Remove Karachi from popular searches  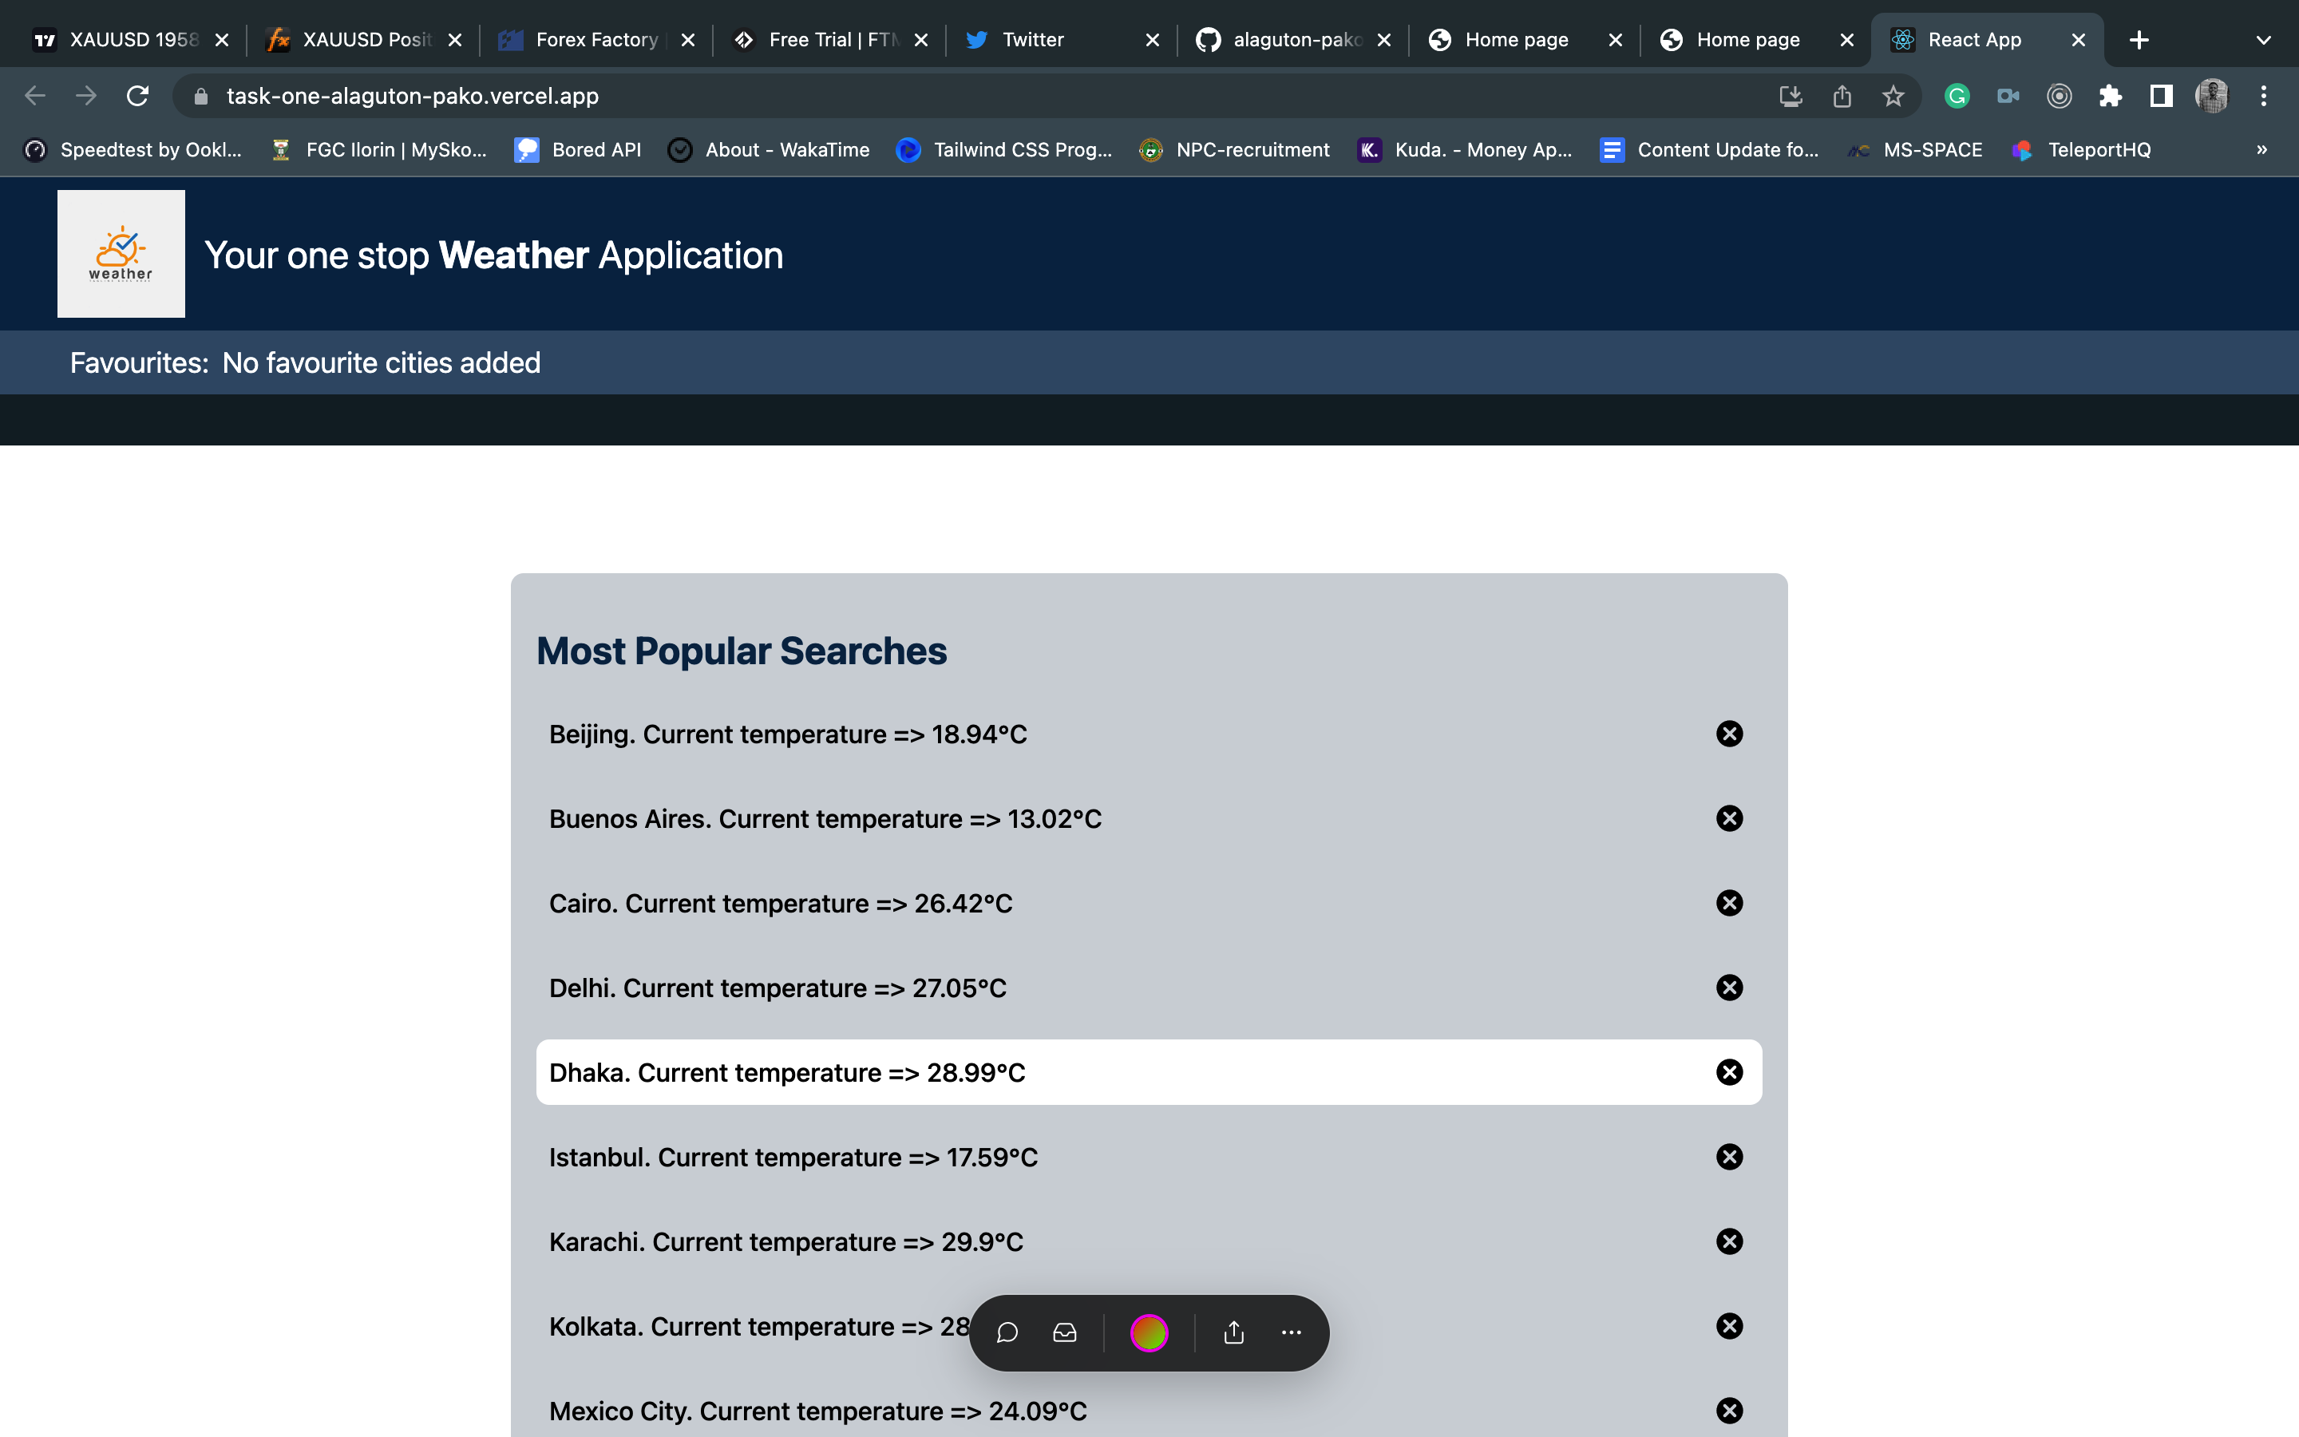pos(1731,1241)
